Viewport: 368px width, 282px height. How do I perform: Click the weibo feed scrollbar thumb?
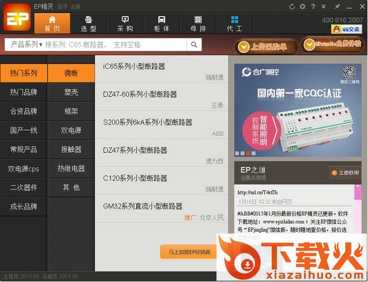point(358,192)
